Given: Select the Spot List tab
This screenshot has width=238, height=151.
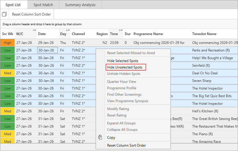Looking at the screenshot, I should 13,5.
